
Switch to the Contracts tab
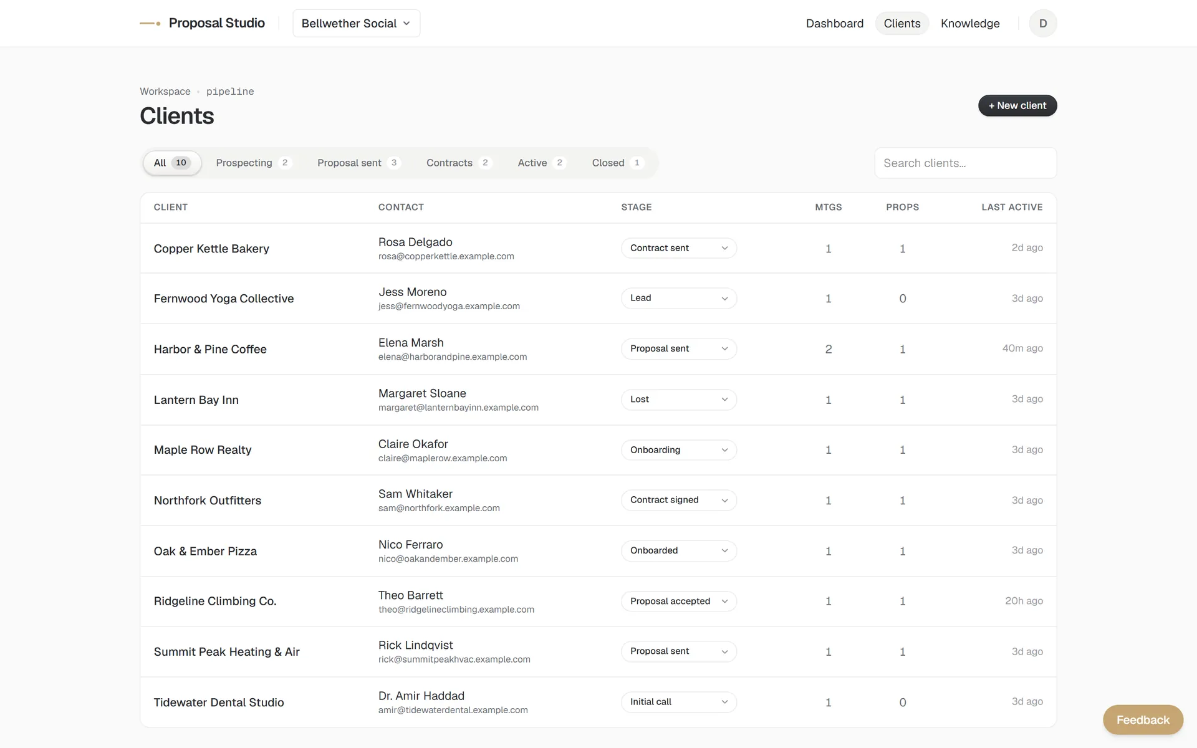tap(459, 163)
